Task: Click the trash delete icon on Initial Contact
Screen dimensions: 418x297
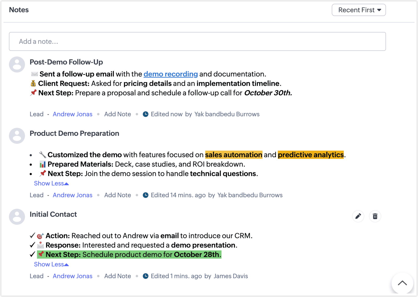Action: pyautogui.click(x=375, y=216)
